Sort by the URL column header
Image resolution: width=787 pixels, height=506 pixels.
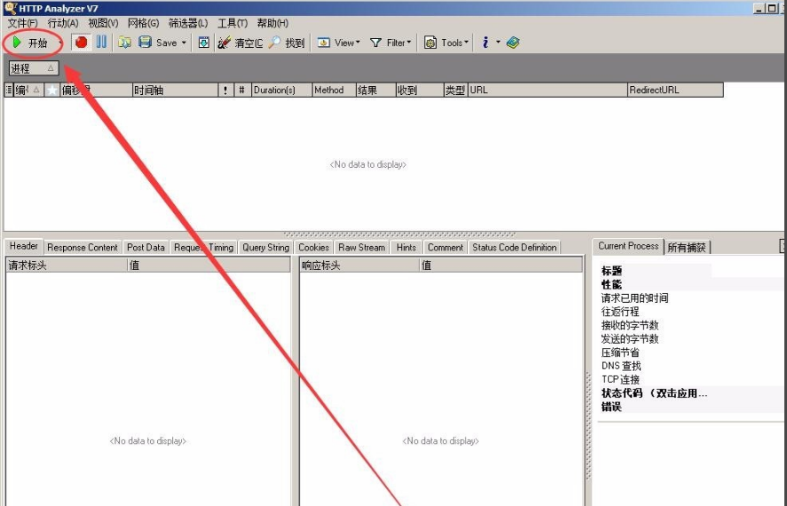[x=547, y=90]
